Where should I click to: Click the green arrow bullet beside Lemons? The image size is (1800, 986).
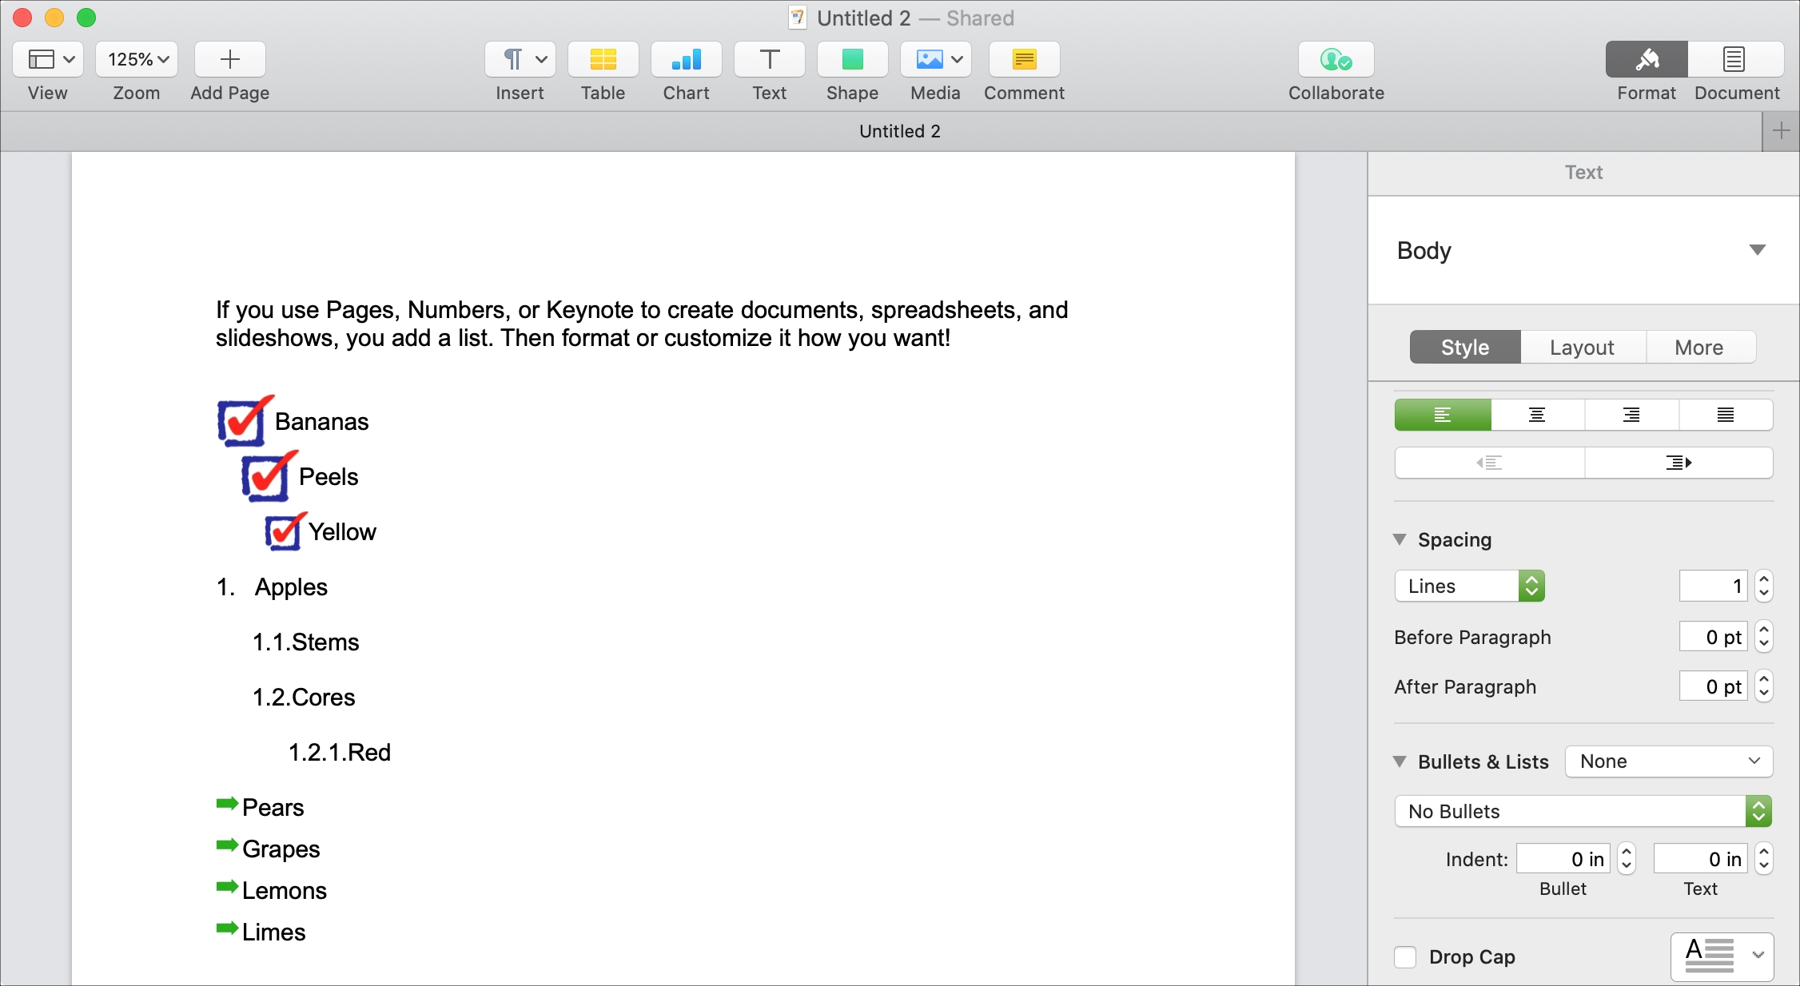pyautogui.click(x=228, y=886)
